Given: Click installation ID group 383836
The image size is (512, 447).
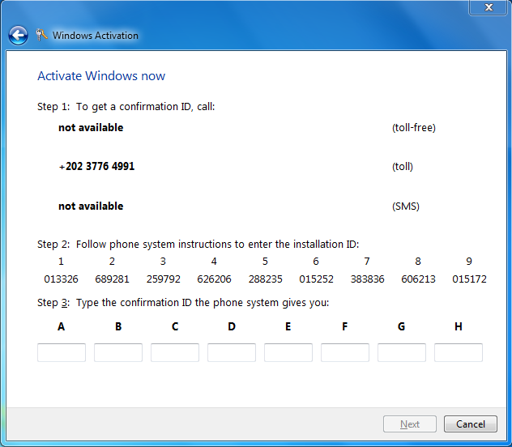Looking at the screenshot, I should pyautogui.click(x=367, y=279).
